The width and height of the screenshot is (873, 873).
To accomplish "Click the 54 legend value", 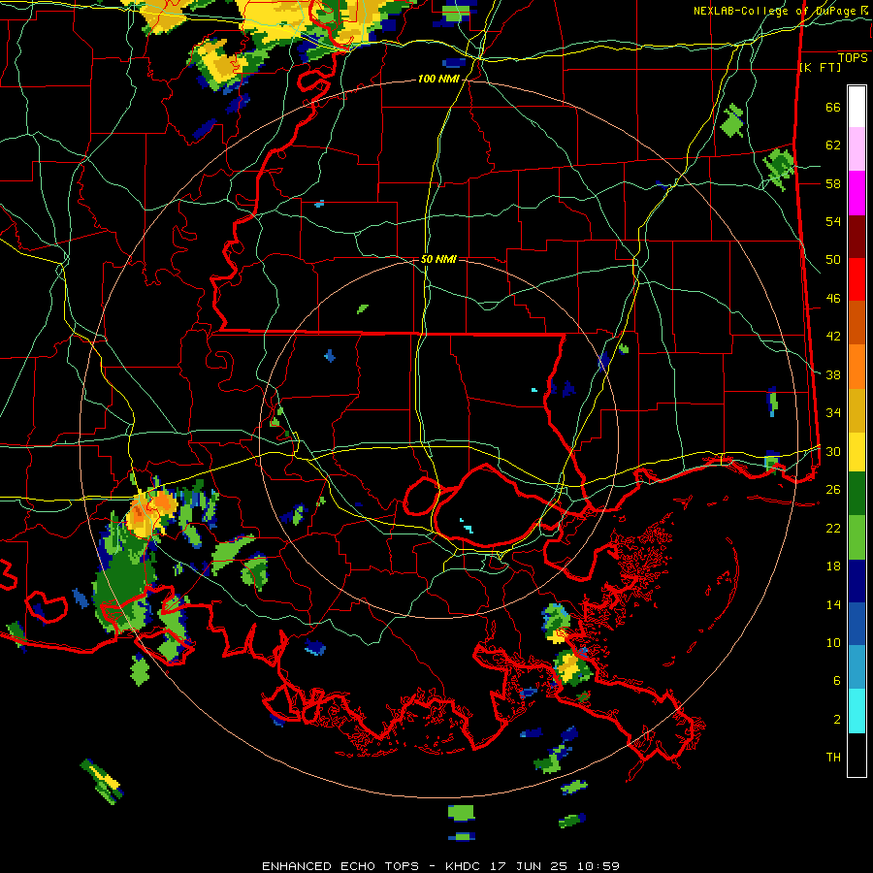I will (833, 221).
